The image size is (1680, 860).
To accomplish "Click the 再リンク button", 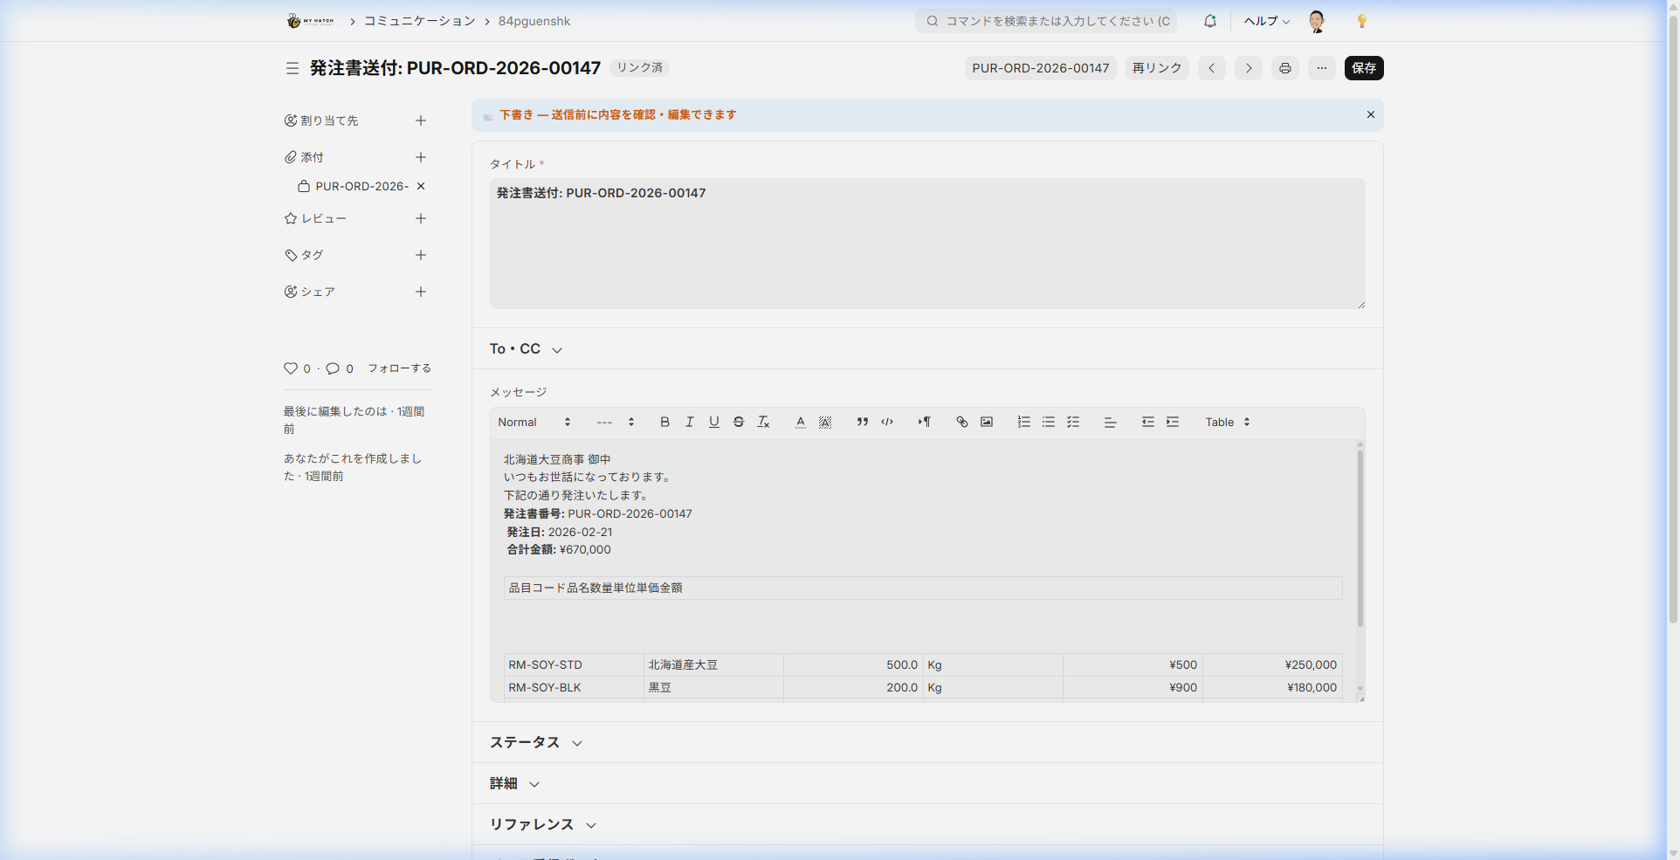I will coord(1156,68).
